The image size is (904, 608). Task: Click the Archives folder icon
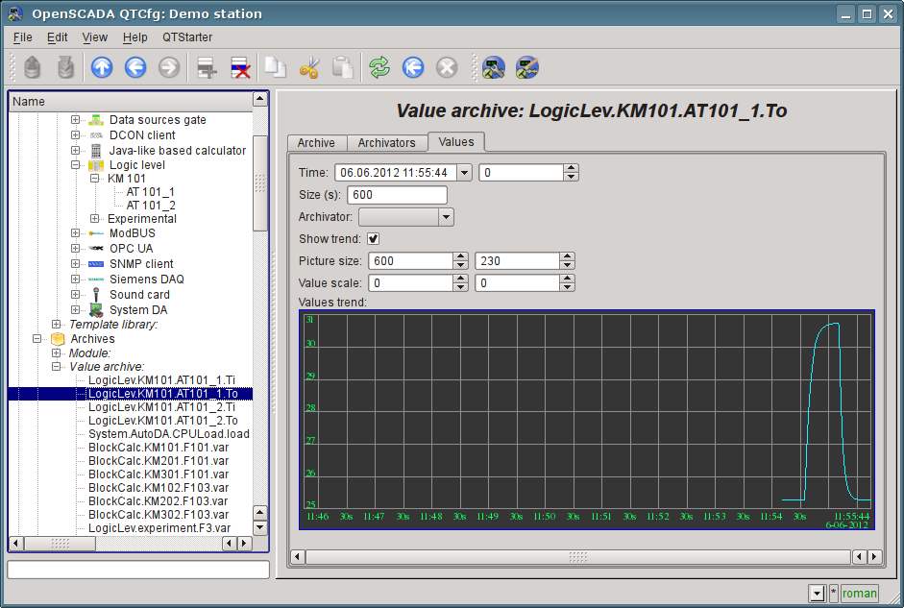(58, 339)
